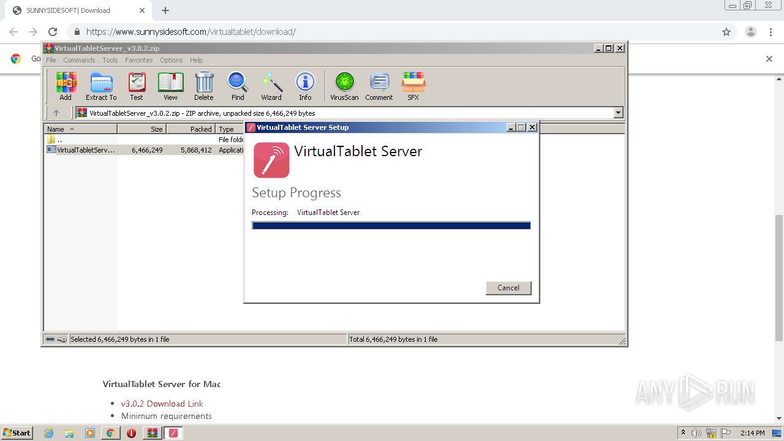Open WinRAR File menu

tap(51, 60)
